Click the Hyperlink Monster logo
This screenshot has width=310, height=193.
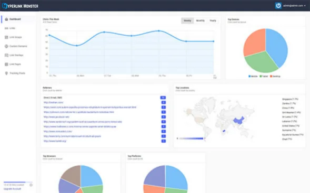tap(20, 6)
